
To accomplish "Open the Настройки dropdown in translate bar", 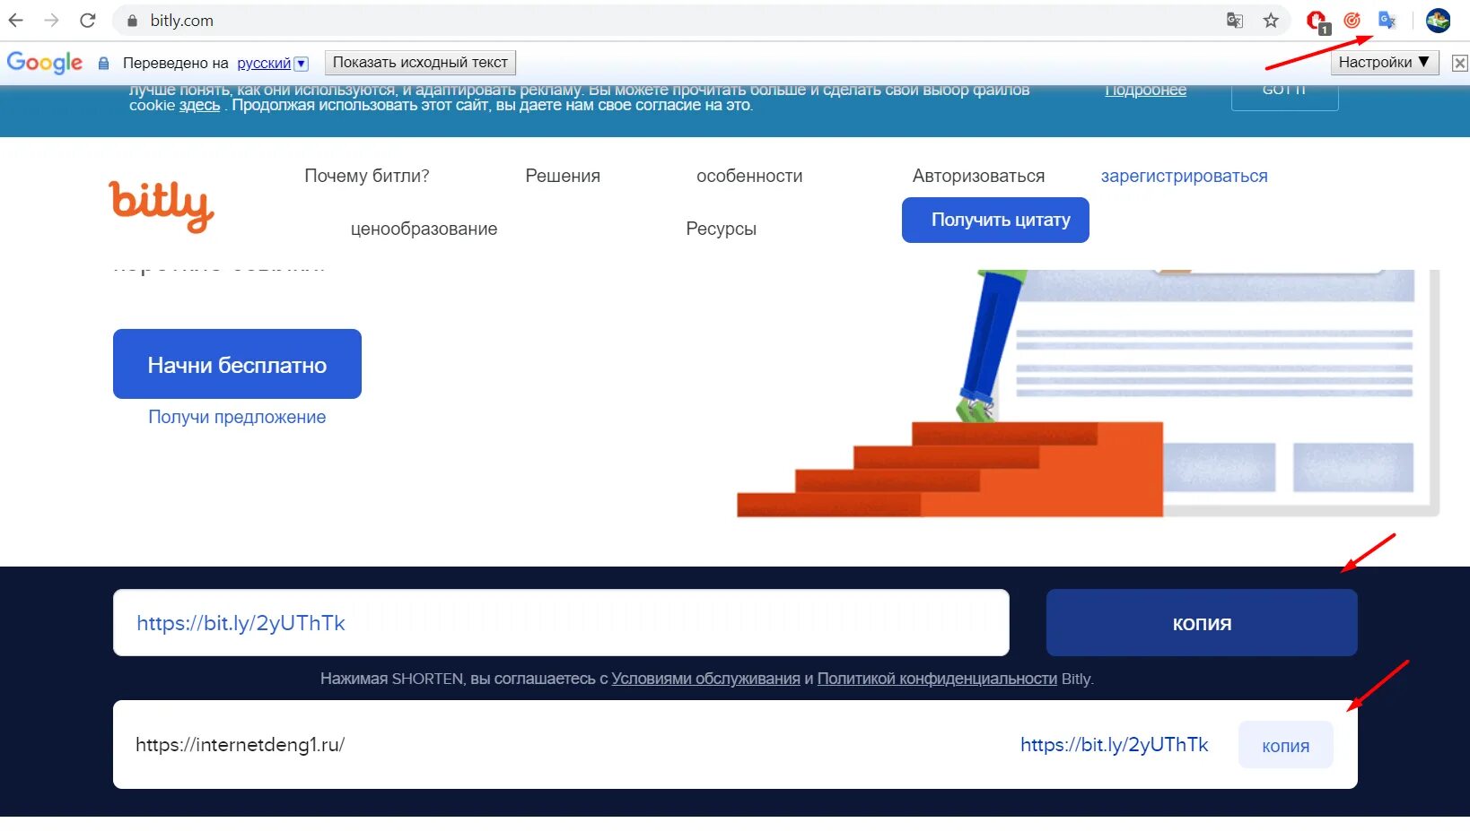I will click(x=1385, y=62).
